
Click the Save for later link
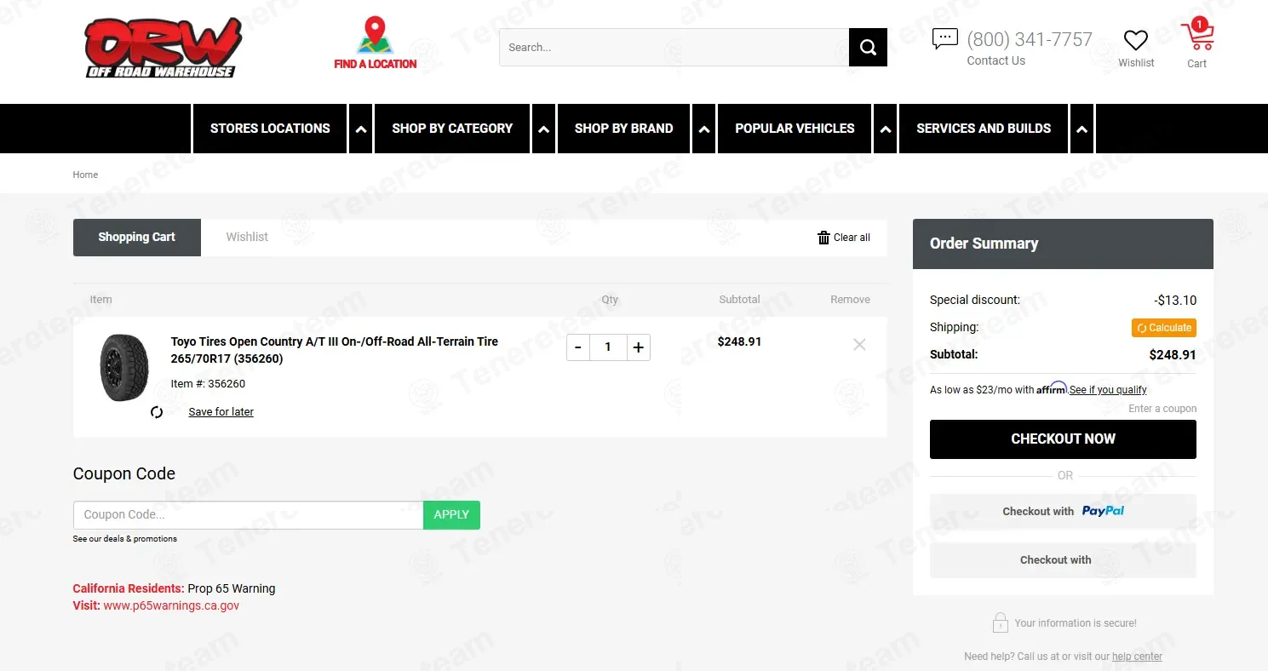(x=221, y=412)
